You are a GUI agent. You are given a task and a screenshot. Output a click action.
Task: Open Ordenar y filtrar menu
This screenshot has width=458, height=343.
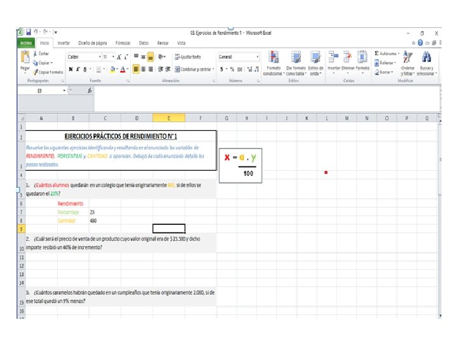pos(408,63)
